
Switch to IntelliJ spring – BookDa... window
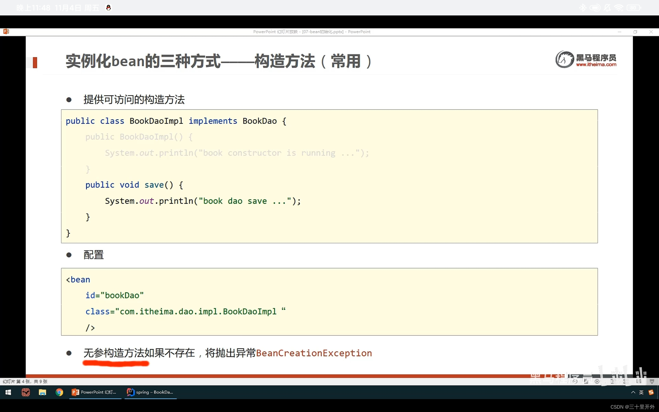pyautogui.click(x=151, y=392)
